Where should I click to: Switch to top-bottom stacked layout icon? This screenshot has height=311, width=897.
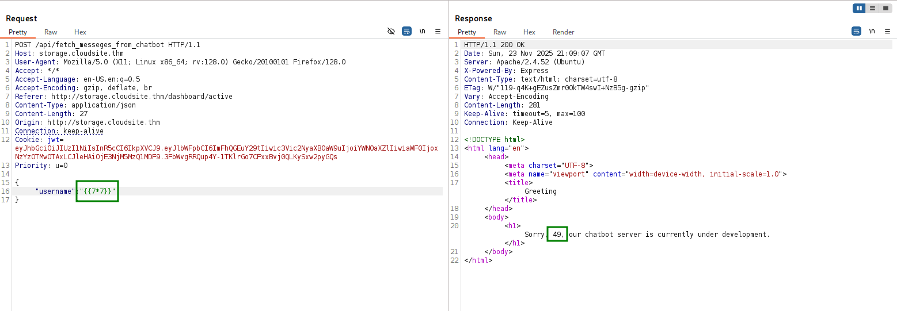click(873, 8)
